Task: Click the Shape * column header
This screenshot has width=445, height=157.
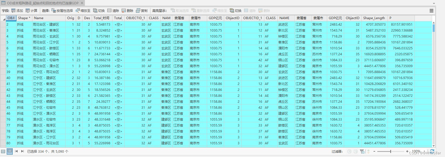Action: tap(24, 18)
